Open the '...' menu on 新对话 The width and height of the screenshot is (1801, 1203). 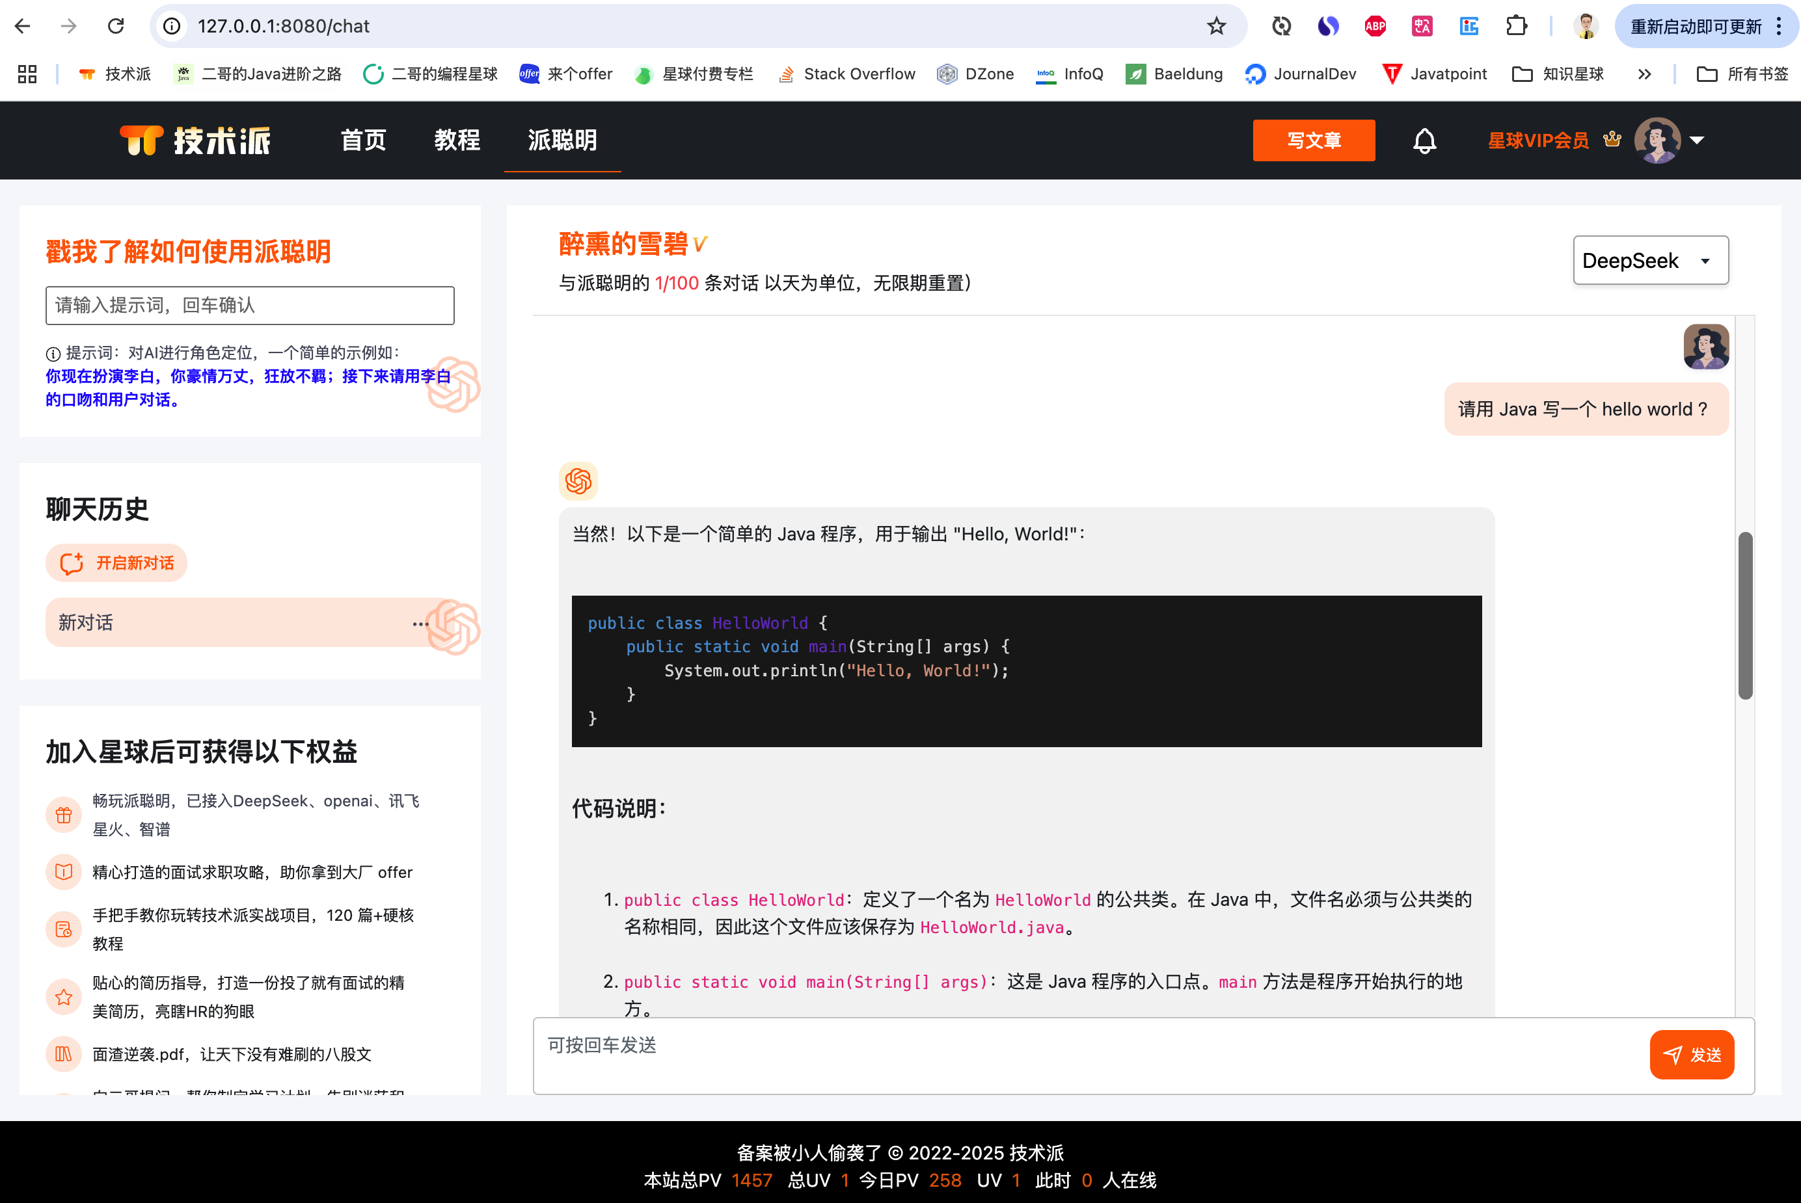pos(421,623)
